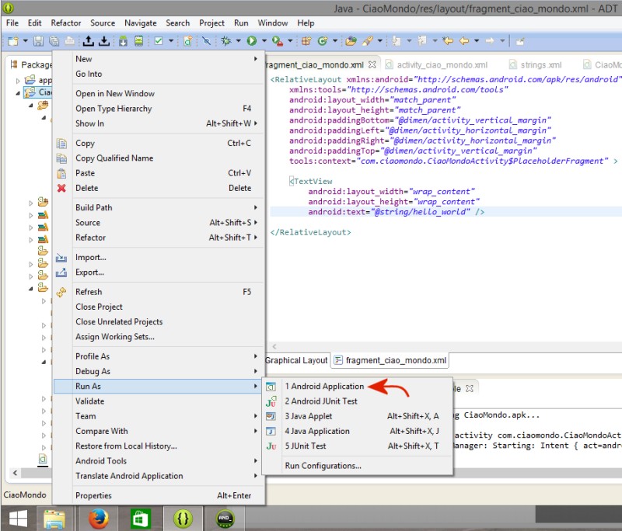This screenshot has height=531, width=622.
Task: Open dropdown next to lint check icon
Action: (x=171, y=41)
